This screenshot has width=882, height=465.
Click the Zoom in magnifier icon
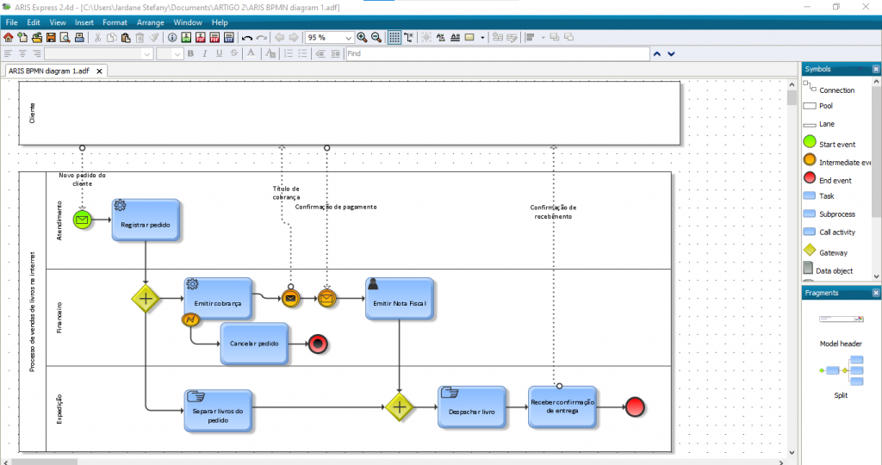(x=362, y=38)
